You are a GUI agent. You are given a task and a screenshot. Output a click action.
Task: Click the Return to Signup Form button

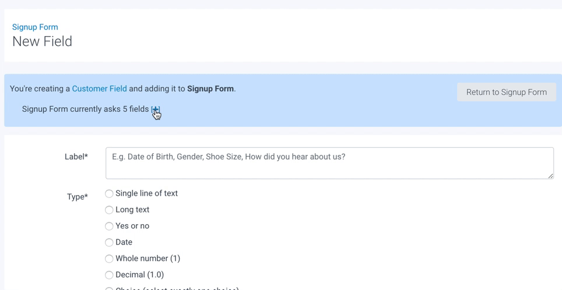(506, 92)
